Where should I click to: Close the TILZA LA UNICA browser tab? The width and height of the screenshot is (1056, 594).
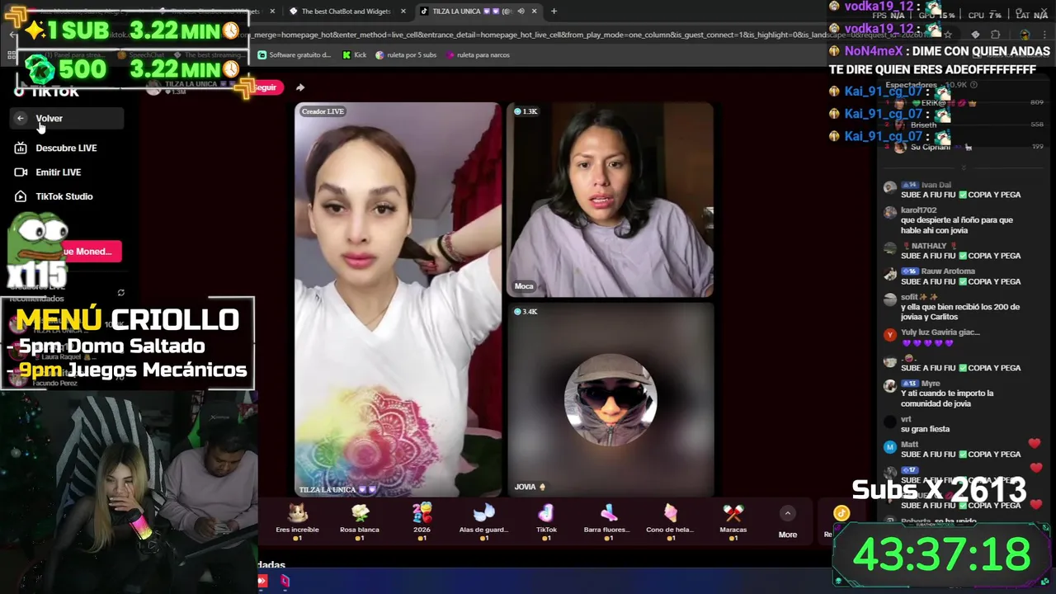coord(535,12)
